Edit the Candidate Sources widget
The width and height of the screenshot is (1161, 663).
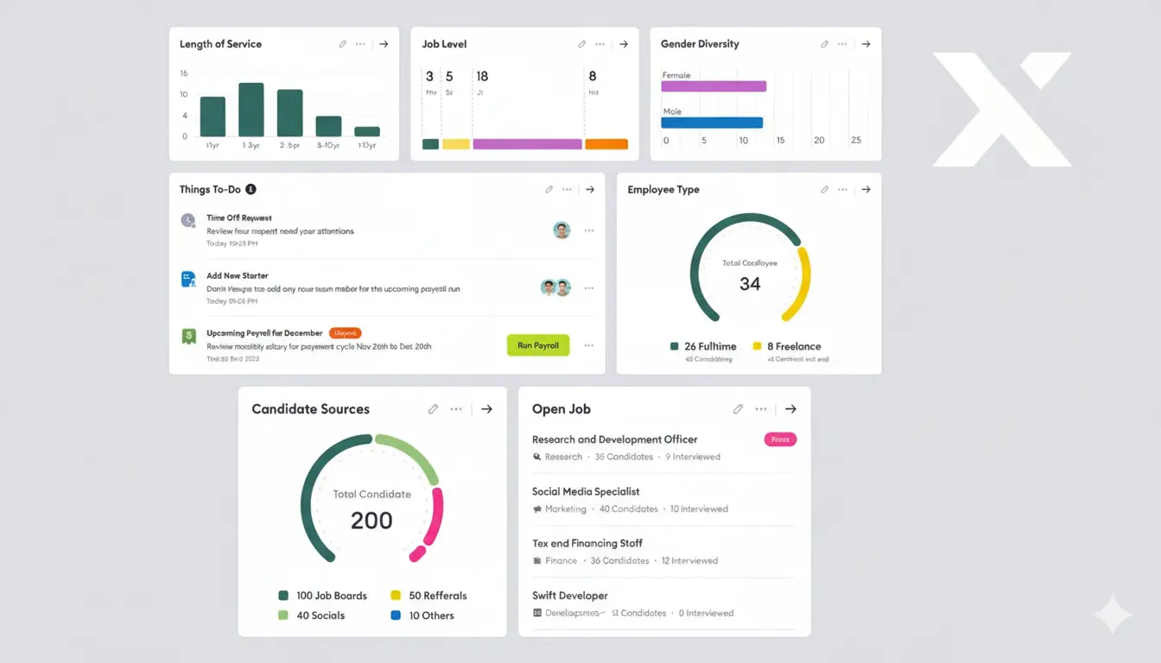[x=433, y=408]
